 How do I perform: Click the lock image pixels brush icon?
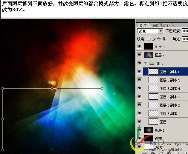tap(154, 39)
